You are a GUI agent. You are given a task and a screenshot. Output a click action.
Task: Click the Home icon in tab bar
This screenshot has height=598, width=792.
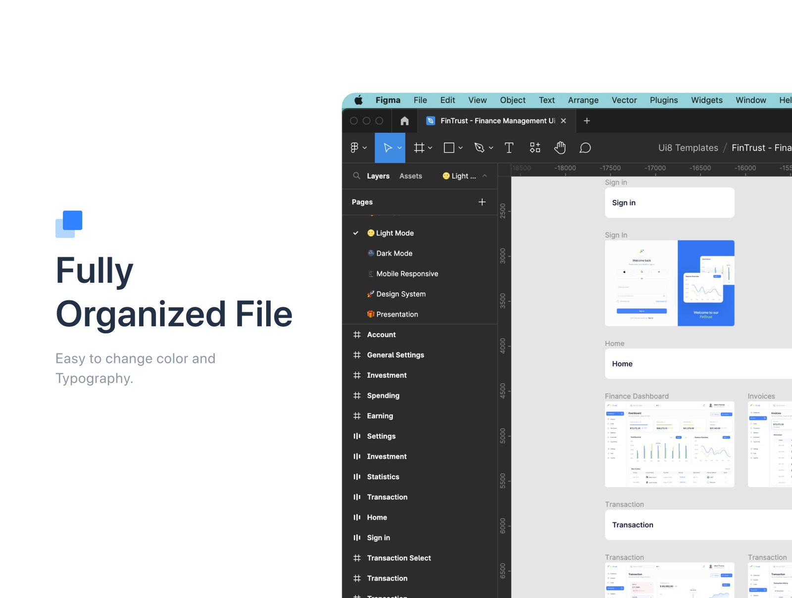pyautogui.click(x=404, y=121)
